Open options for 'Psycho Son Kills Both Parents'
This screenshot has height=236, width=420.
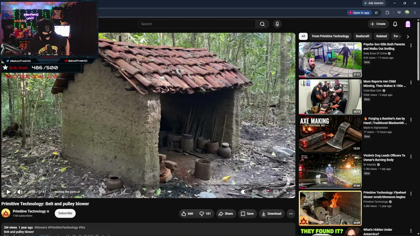[x=411, y=46]
